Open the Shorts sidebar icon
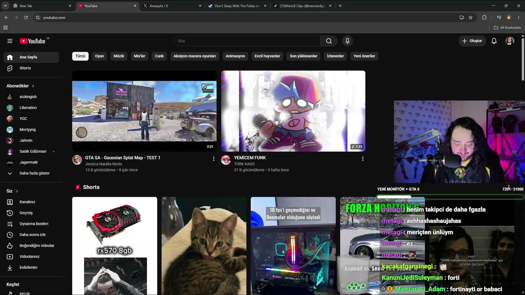This screenshot has width=525, height=295. pos(10,68)
